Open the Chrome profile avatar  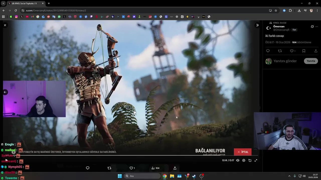click(x=311, y=10)
